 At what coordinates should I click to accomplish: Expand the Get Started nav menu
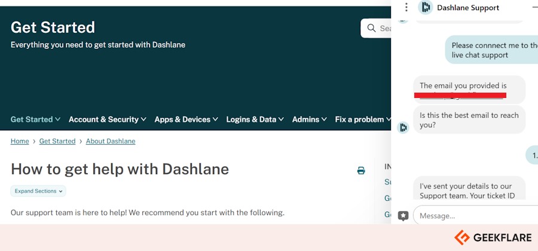click(x=35, y=120)
